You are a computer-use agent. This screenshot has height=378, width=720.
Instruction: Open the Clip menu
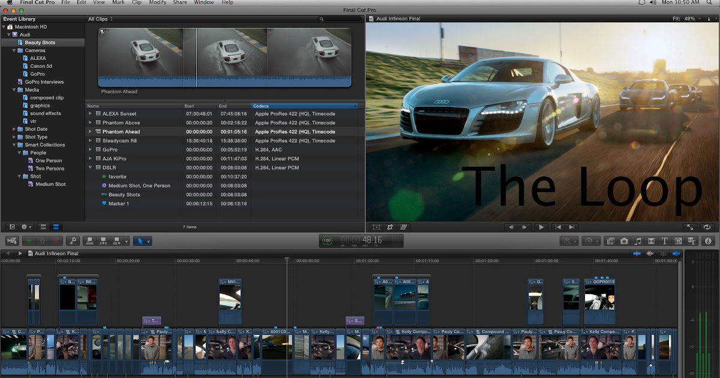pos(137,3)
